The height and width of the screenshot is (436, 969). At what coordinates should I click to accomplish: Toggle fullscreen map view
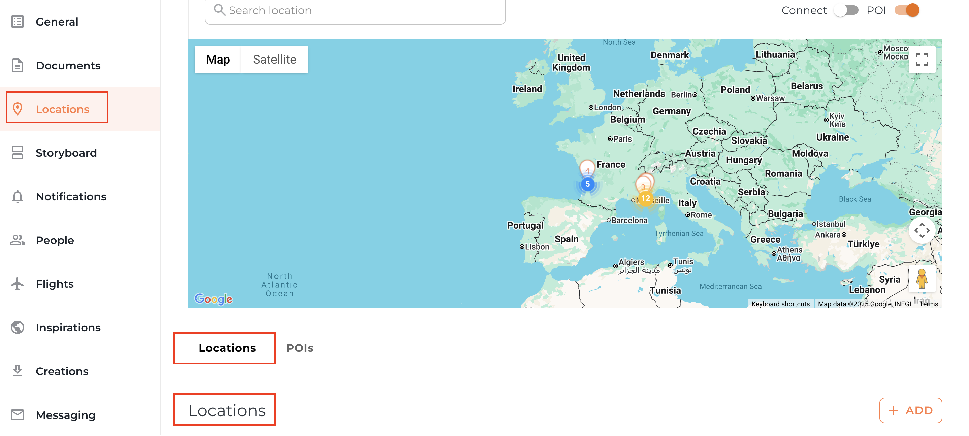[922, 60]
